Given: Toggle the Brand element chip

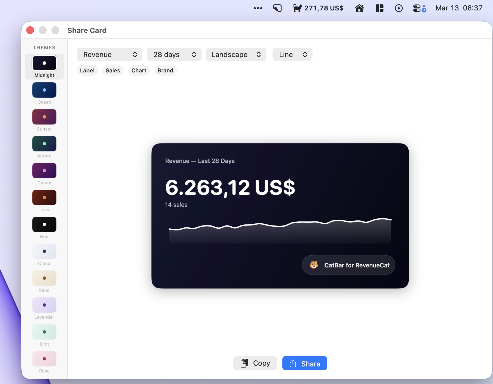Looking at the screenshot, I should pyautogui.click(x=165, y=70).
